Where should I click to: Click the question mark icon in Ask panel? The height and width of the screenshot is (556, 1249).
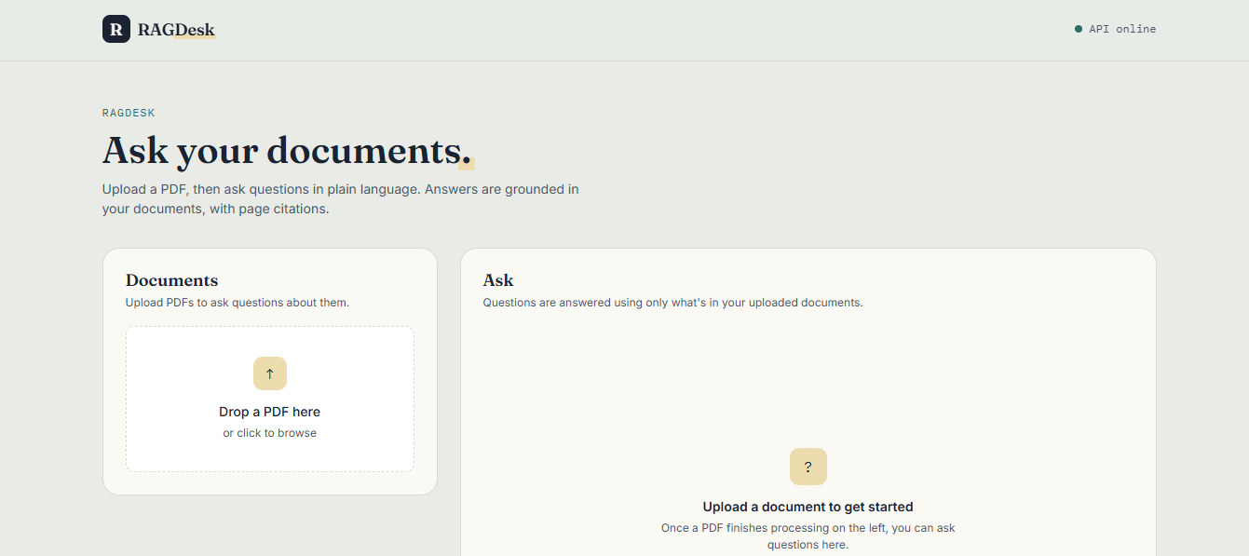coord(808,467)
